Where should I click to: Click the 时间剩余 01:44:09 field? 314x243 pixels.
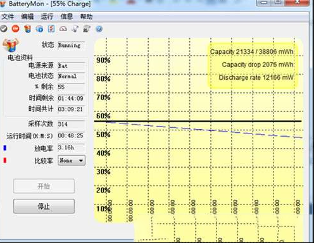(72, 98)
